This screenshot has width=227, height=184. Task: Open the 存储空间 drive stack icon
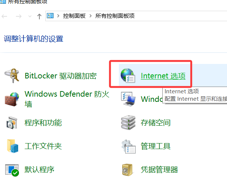point(128,123)
